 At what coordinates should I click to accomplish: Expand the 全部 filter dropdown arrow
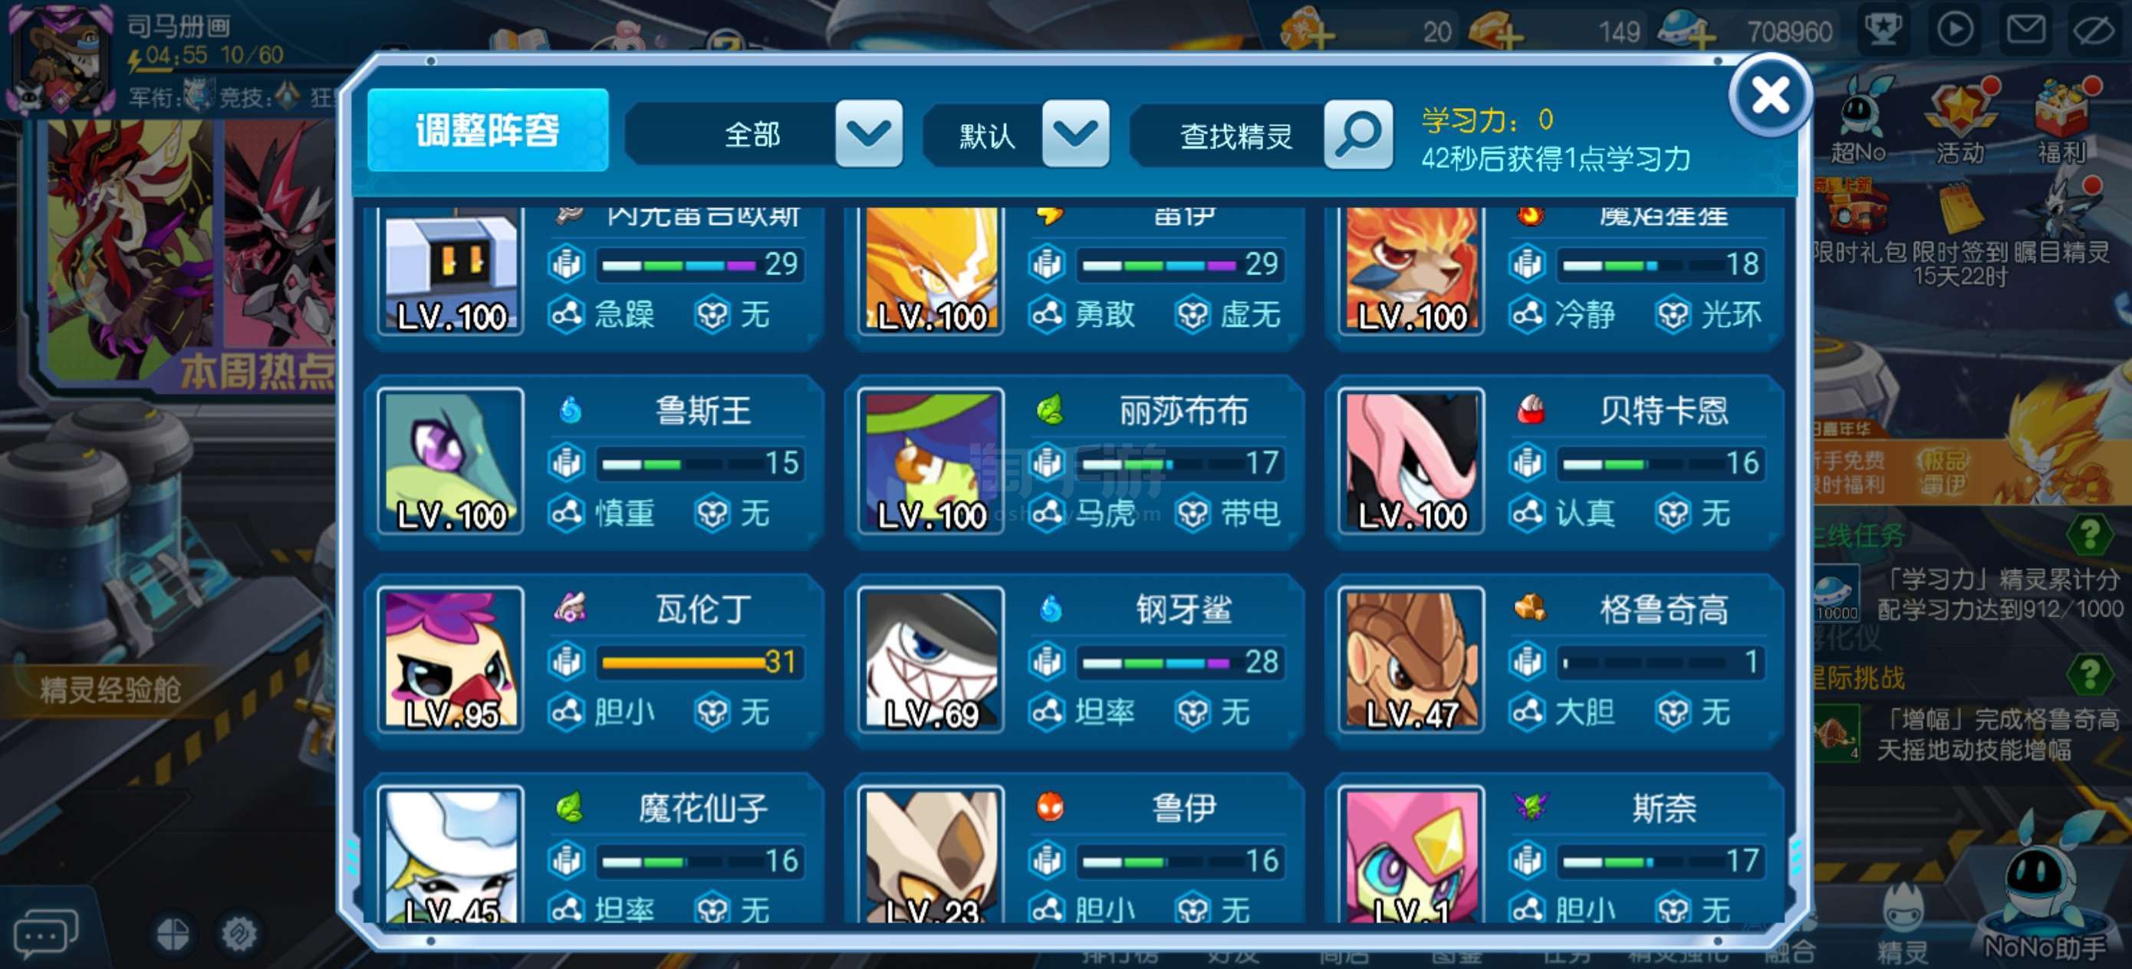[868, 133]
